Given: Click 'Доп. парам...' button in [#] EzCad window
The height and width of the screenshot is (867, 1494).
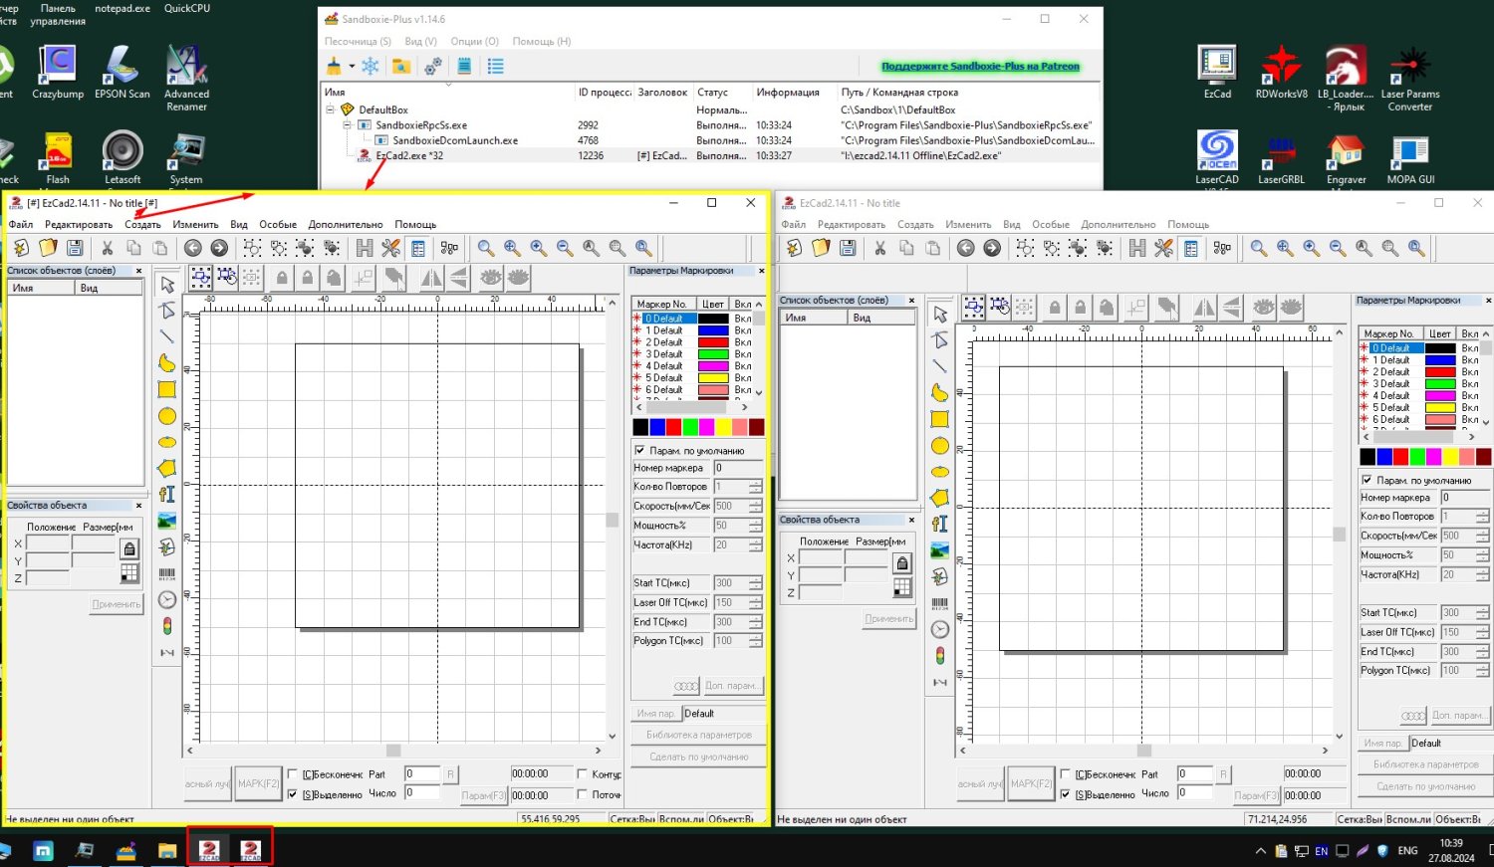Looking at the screenshot, I should (732, 686).
